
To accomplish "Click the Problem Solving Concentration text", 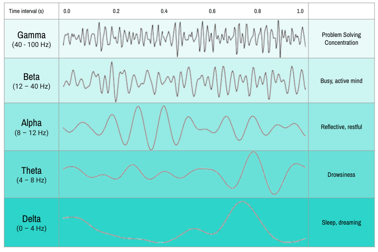I will tap(341, 39).
